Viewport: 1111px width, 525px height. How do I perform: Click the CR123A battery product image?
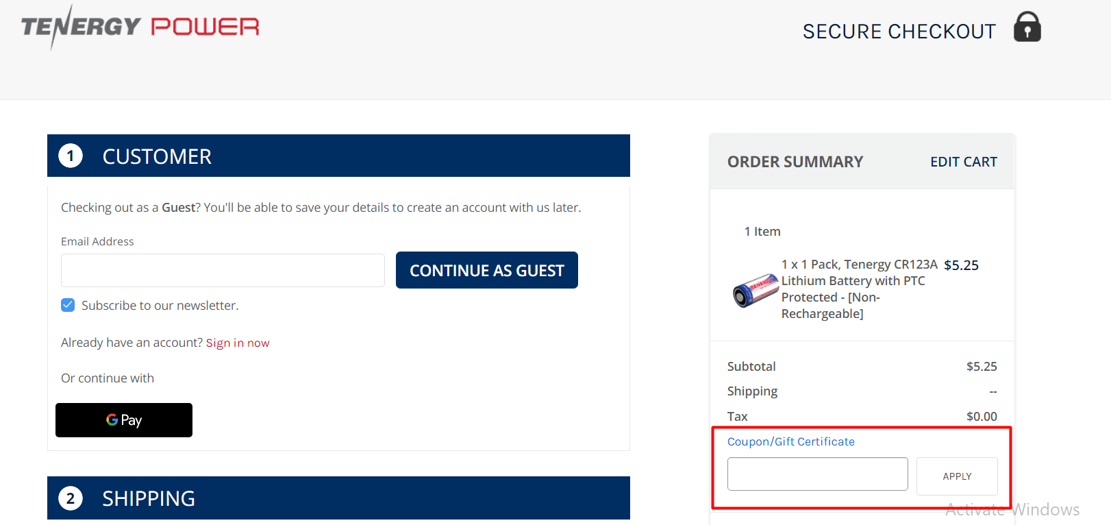click(756, 291)
